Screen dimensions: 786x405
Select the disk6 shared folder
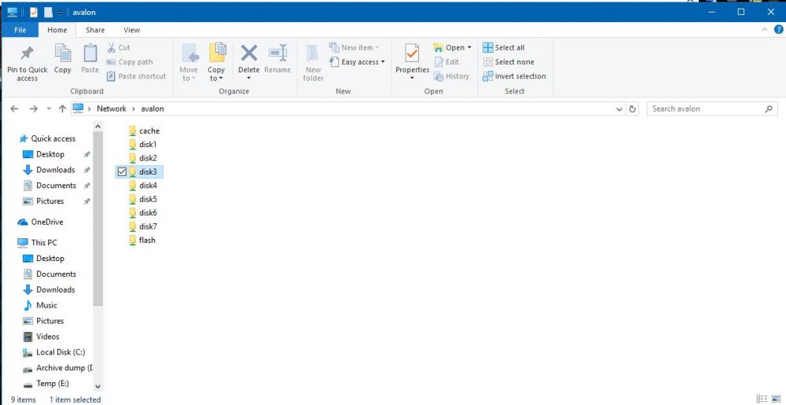(x=142, y=212)
